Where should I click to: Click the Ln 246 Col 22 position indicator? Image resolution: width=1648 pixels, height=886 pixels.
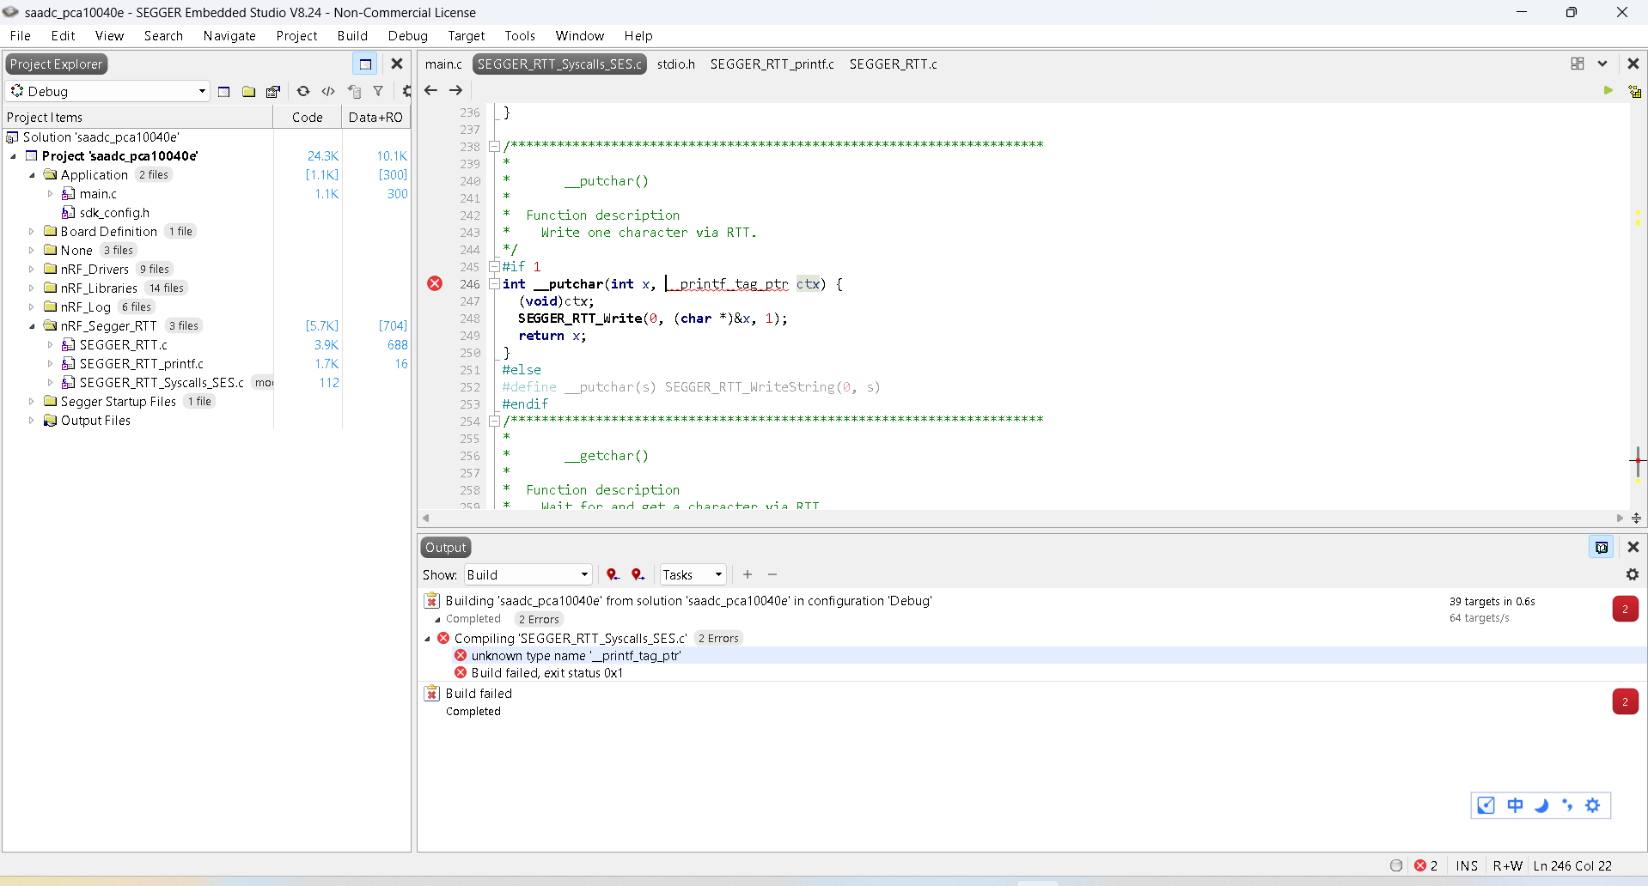[x=1572, y=865]
